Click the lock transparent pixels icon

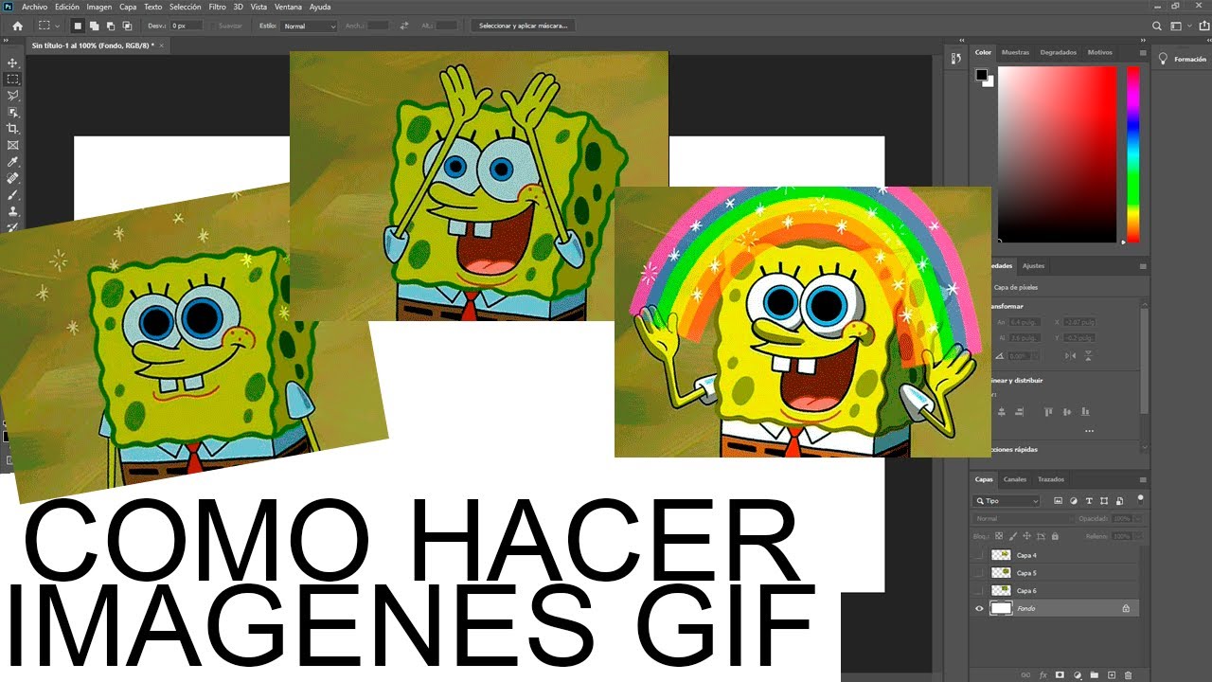pos(998,536)
